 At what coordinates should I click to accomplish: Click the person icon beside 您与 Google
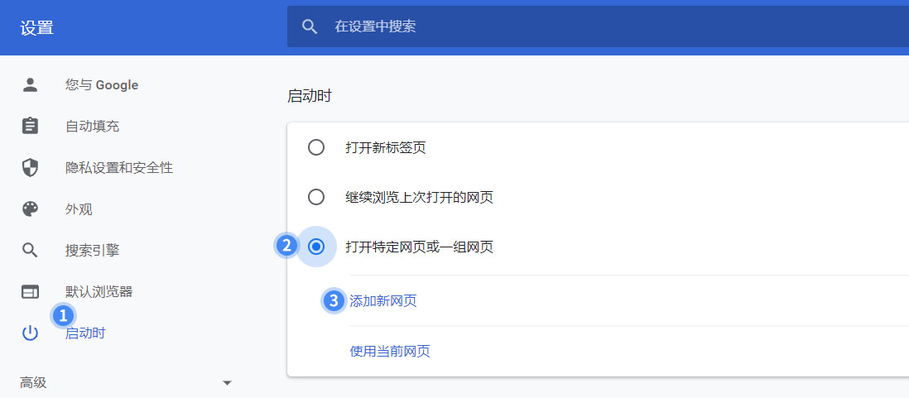30,84
